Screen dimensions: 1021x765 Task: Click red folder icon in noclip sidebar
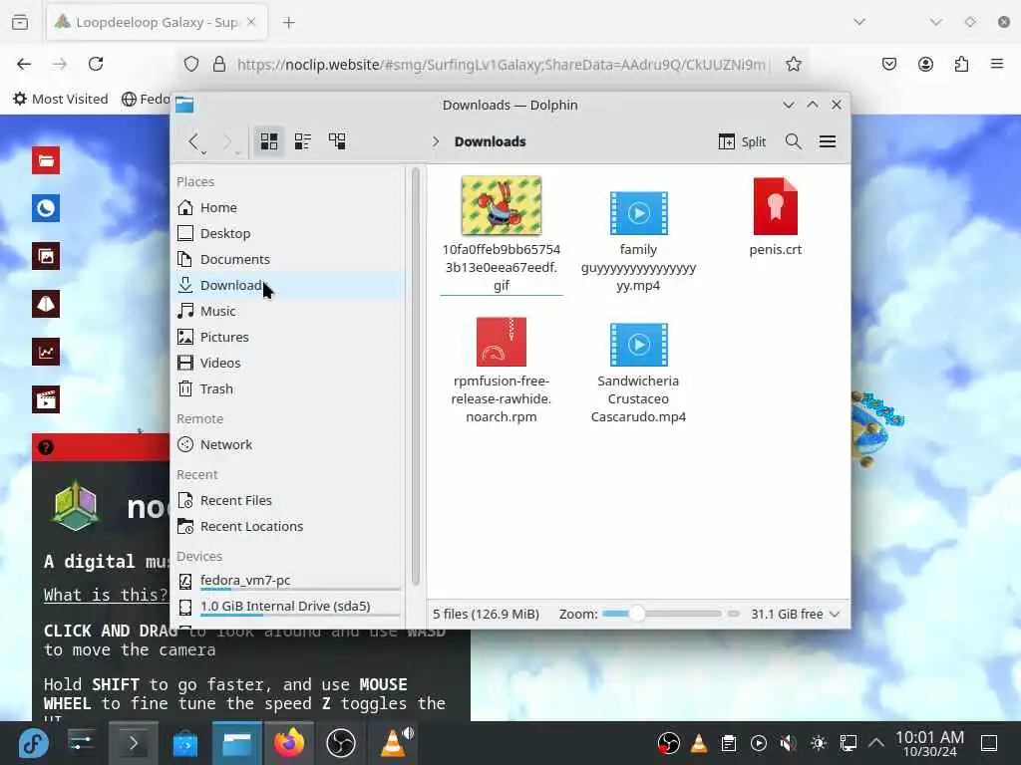[46, 160]
